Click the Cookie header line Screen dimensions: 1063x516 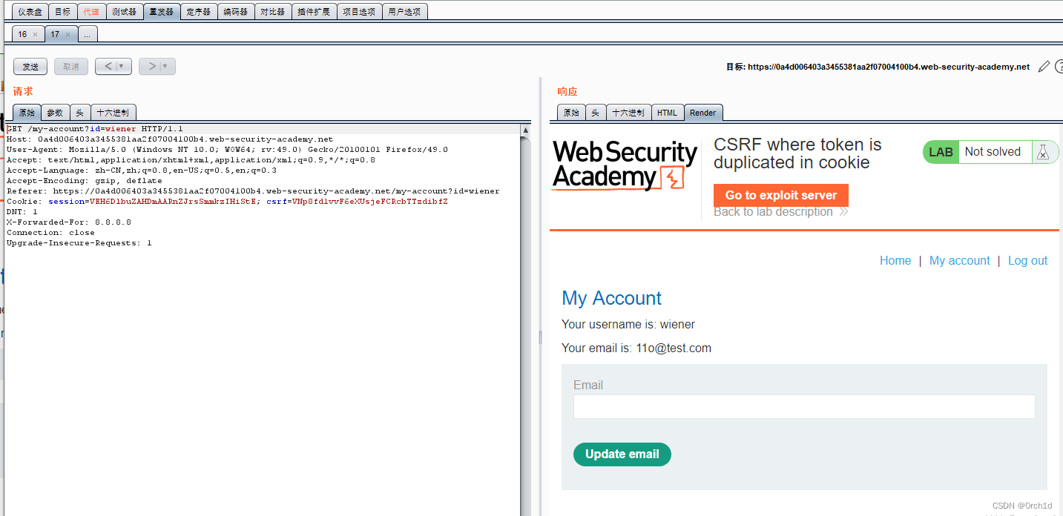(227, 202)
